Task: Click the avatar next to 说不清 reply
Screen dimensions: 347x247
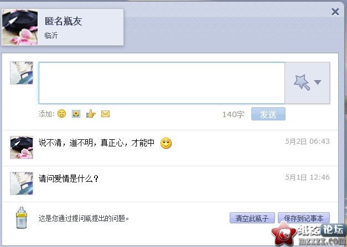Action: point(22,148)
